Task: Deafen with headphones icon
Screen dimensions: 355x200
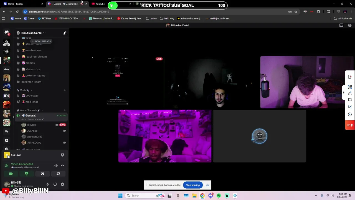Action: pos(55,184)
